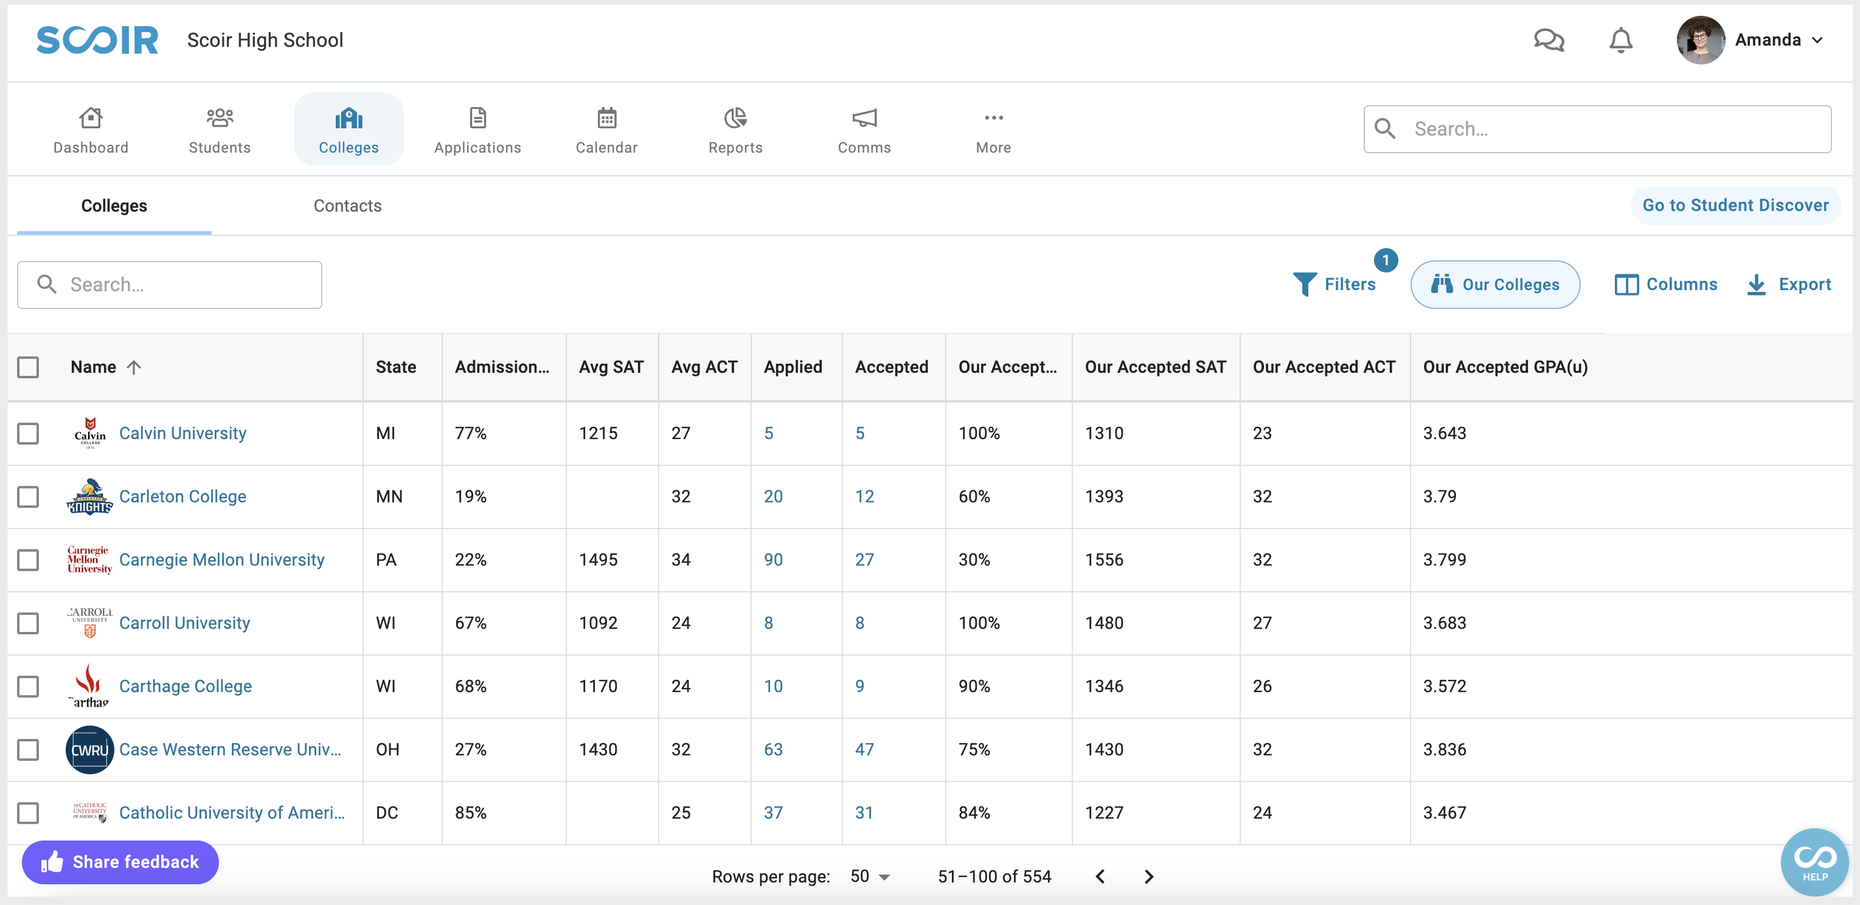This screenshot has width=1860, height=905.
Task: Open Carnegie Mellon applied count 90
Action: (773, 560)
